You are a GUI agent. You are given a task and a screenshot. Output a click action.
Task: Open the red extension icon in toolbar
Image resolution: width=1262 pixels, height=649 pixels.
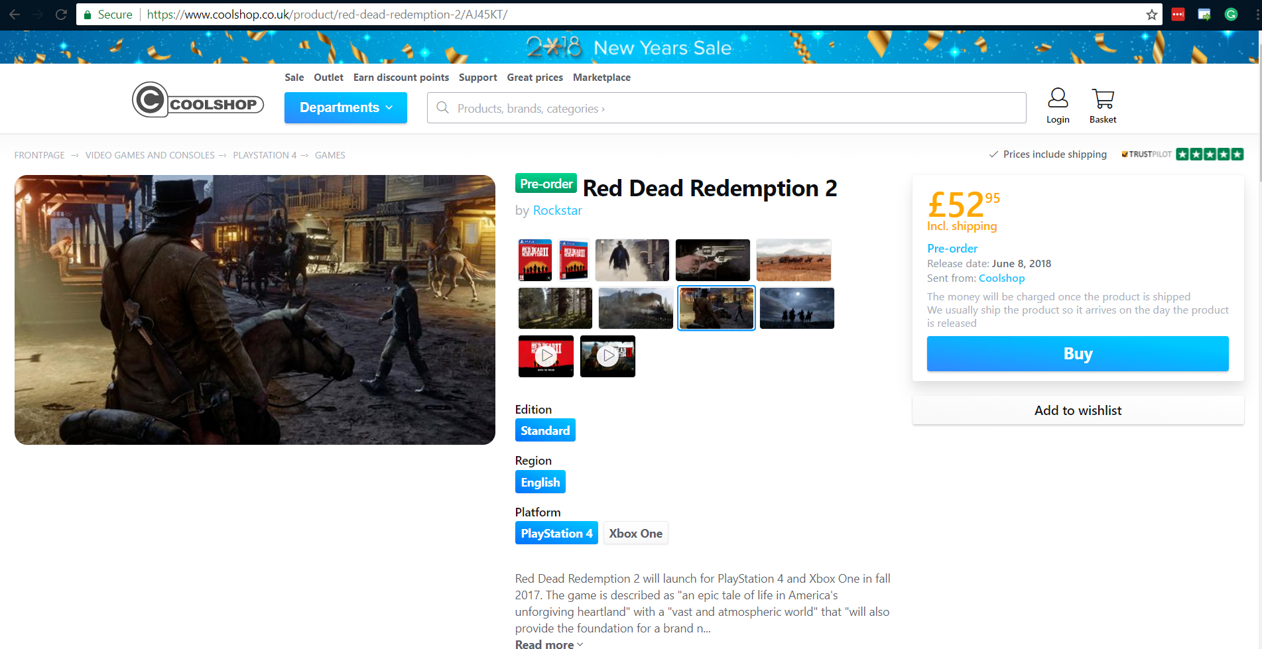coord(1178,15)
